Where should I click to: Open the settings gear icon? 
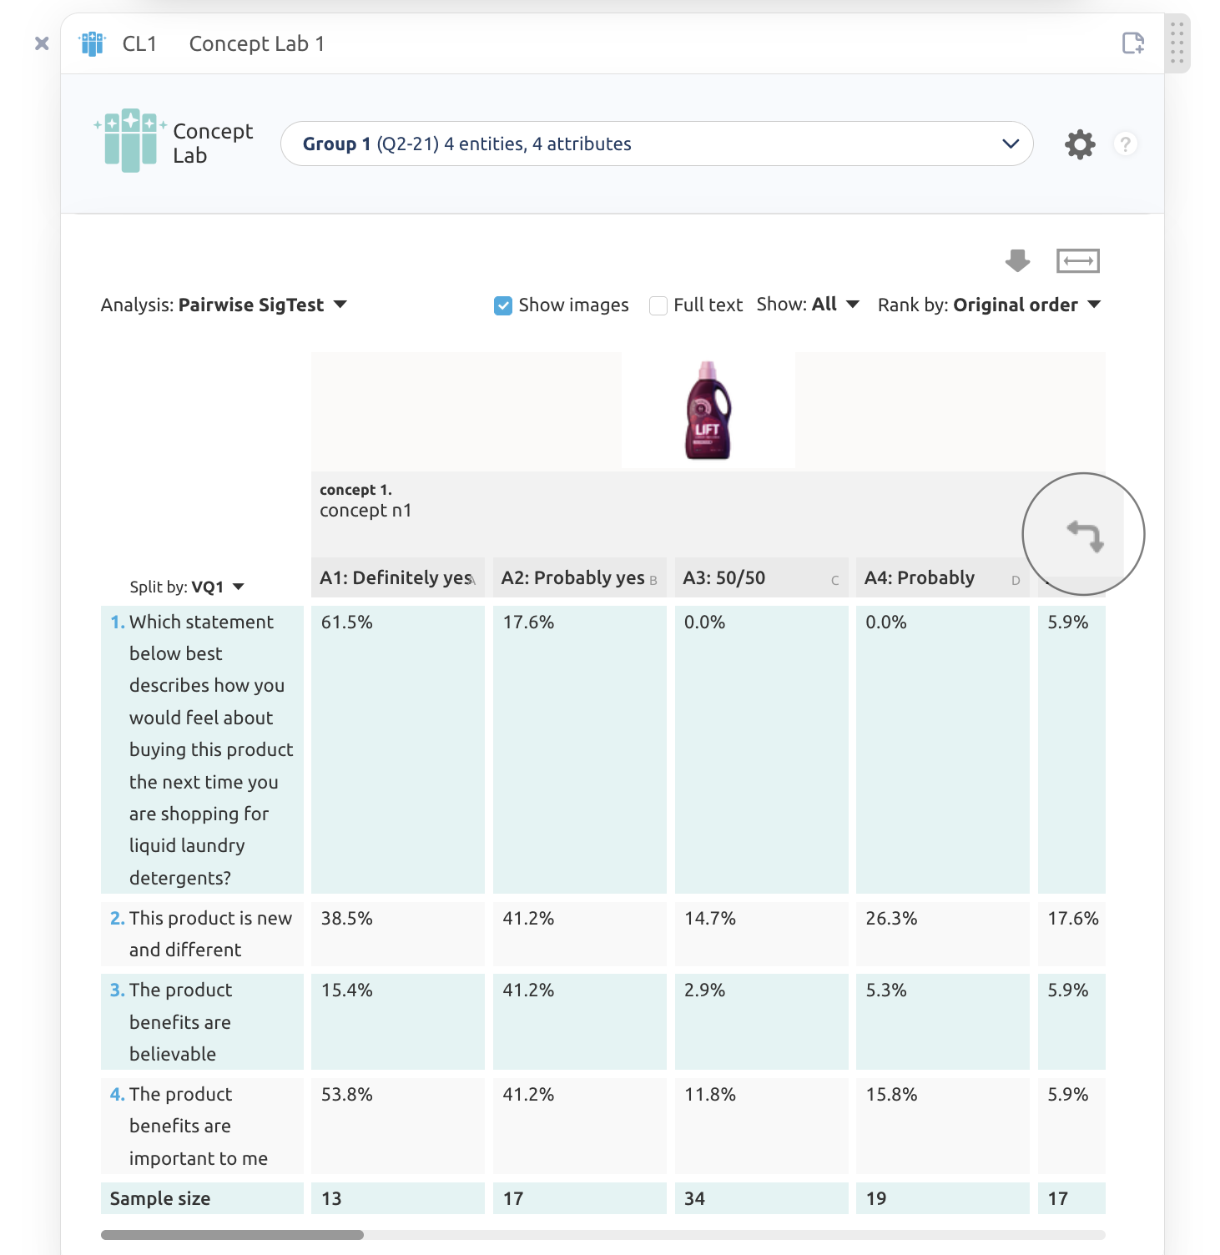1080,144
